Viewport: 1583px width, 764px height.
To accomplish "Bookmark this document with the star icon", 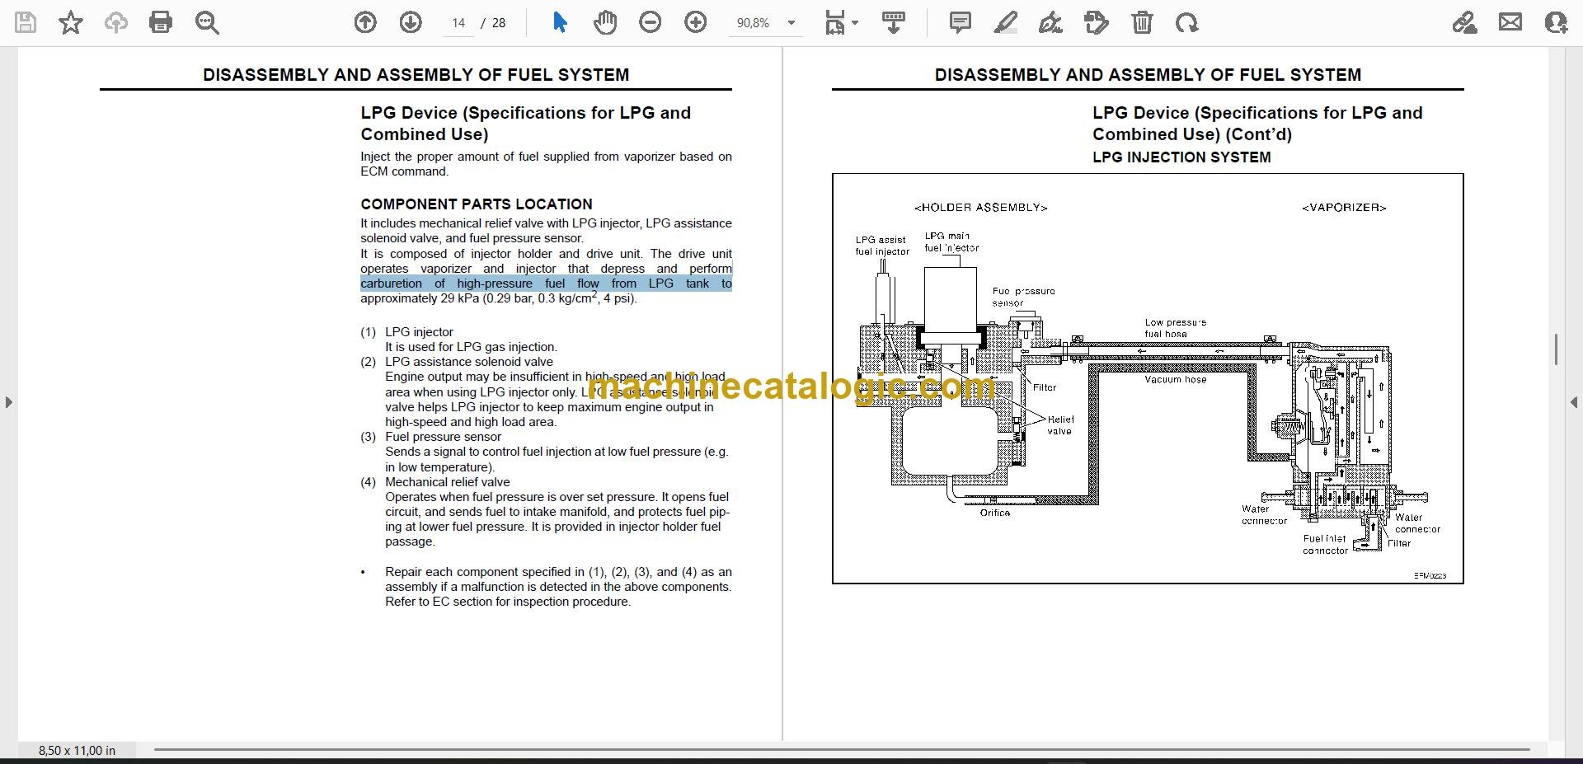I will pos(71,22).
